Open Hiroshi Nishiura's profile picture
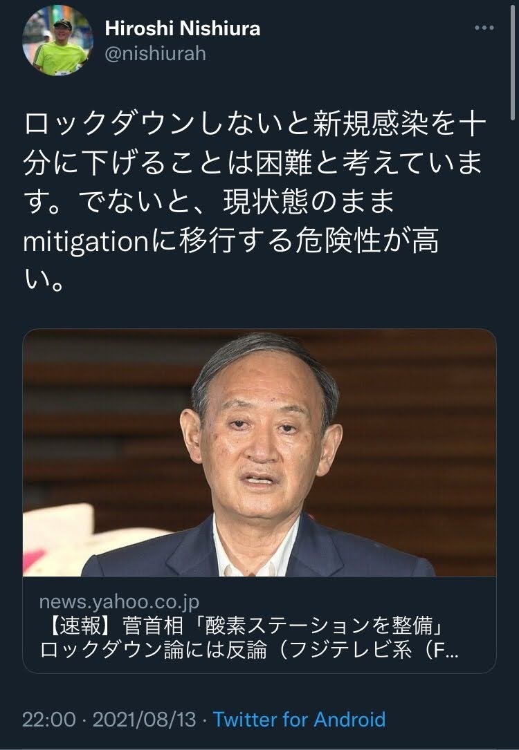Viewport: 519px width, 750px height. (58, 41)
